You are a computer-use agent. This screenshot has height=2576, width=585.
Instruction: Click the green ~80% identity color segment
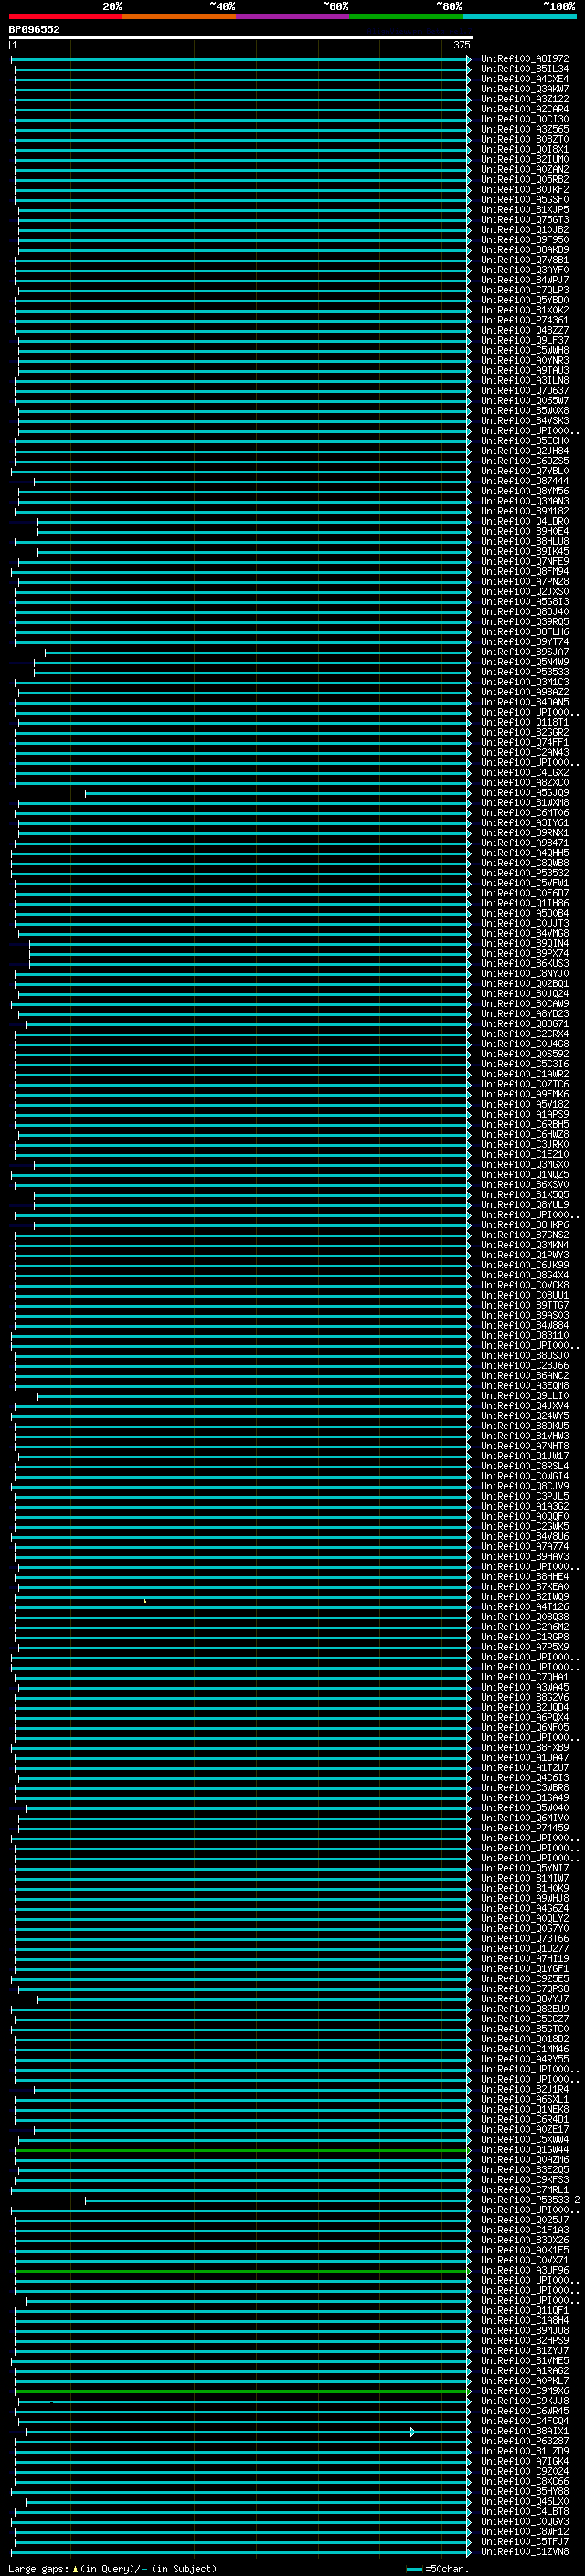tap(406, 17)
